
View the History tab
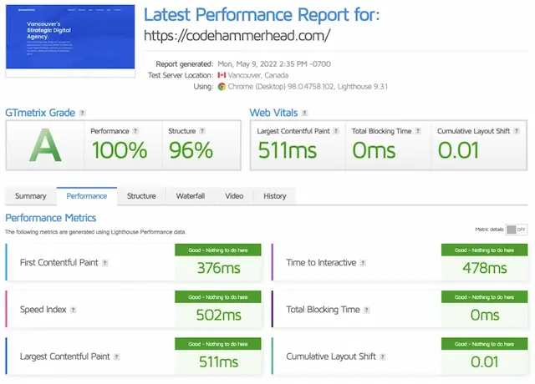274,196
